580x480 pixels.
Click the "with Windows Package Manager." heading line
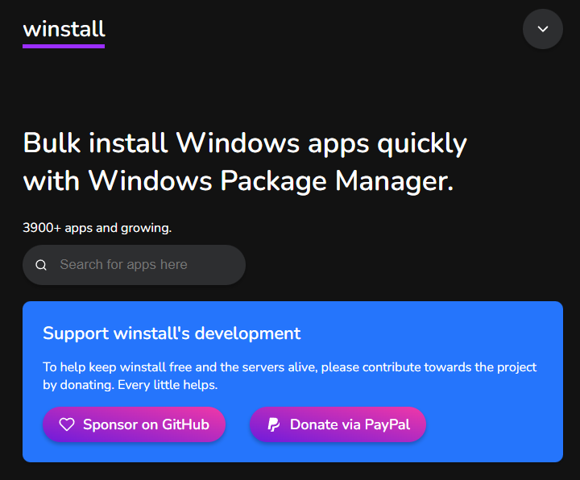tap(238, 180)
